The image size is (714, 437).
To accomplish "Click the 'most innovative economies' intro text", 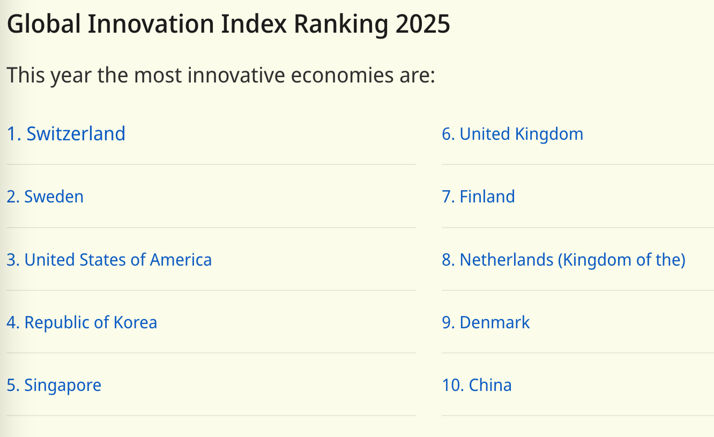I will [221, 75].
